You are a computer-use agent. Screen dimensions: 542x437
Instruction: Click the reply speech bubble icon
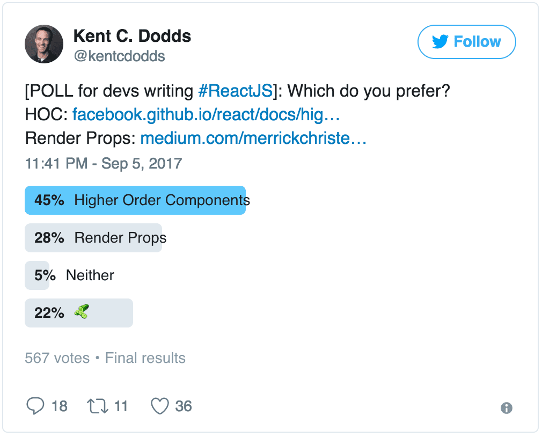[x=35, y=406]
